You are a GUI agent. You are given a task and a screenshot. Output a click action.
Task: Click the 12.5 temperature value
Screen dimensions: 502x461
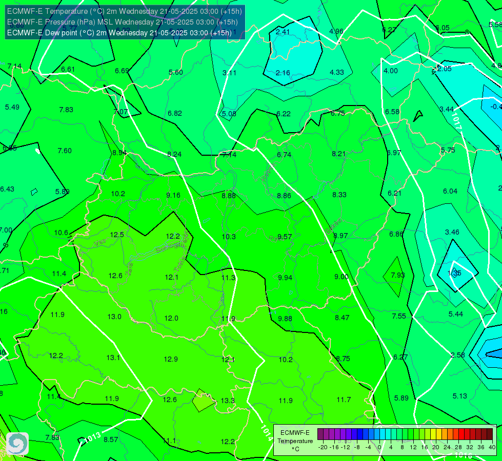117,235
